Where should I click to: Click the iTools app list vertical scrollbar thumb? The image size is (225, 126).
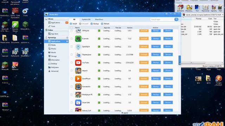coord(180,60)
